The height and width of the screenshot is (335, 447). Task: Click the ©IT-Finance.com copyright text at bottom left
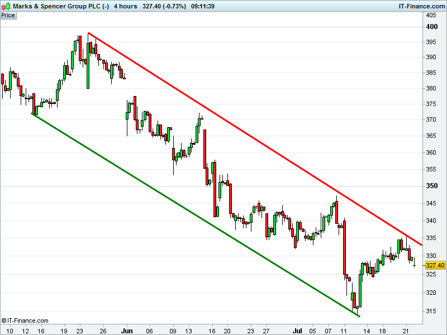coord(25,320)
